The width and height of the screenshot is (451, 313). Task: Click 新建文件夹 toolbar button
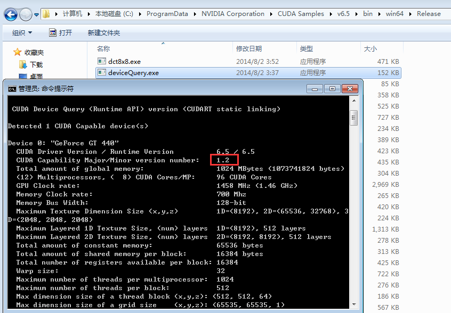tap(104, 32)
